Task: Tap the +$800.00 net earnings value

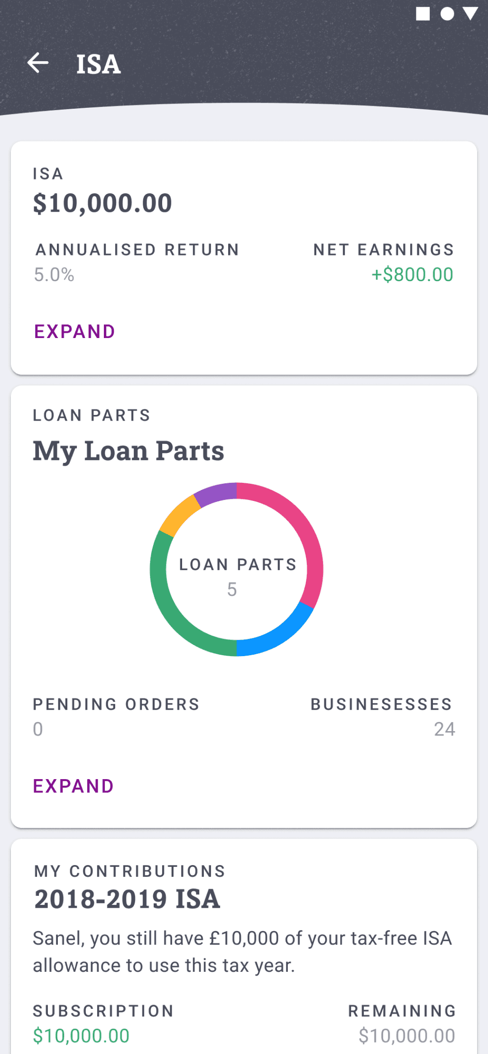Action: (412, 274)
